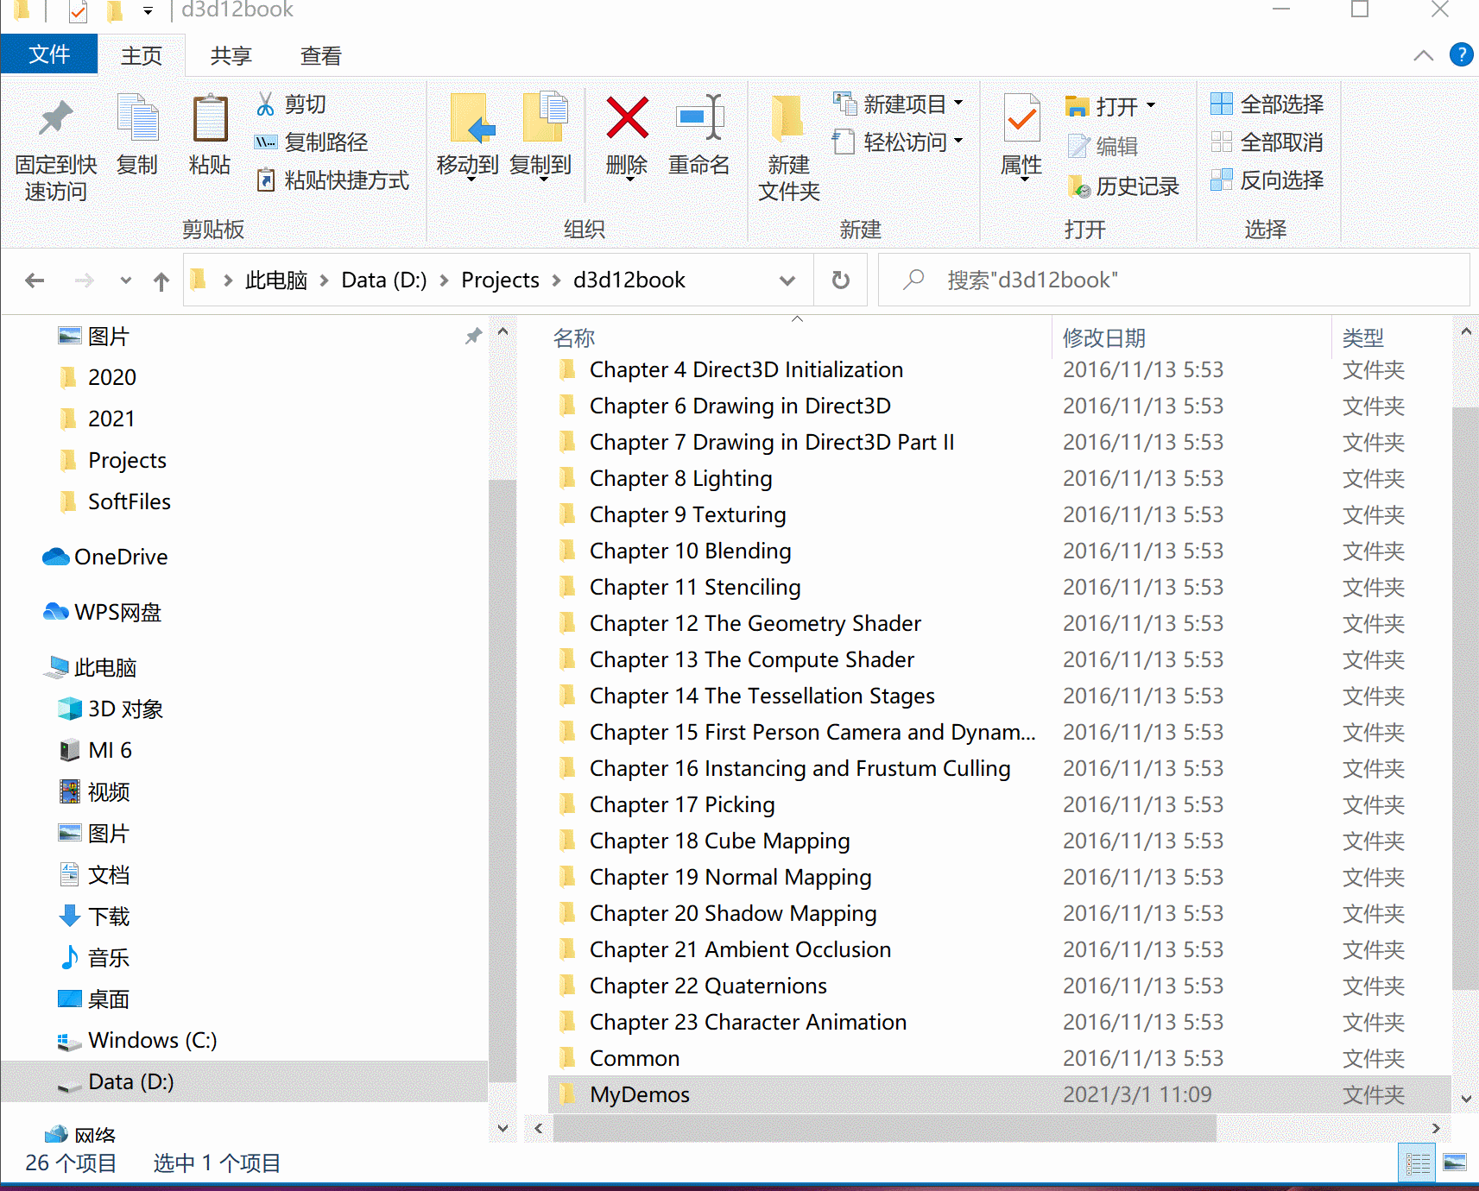1479x1191 pixels.
Task: Switch to the 查看 ribbon tab
Action: click(x=319, y=54)
